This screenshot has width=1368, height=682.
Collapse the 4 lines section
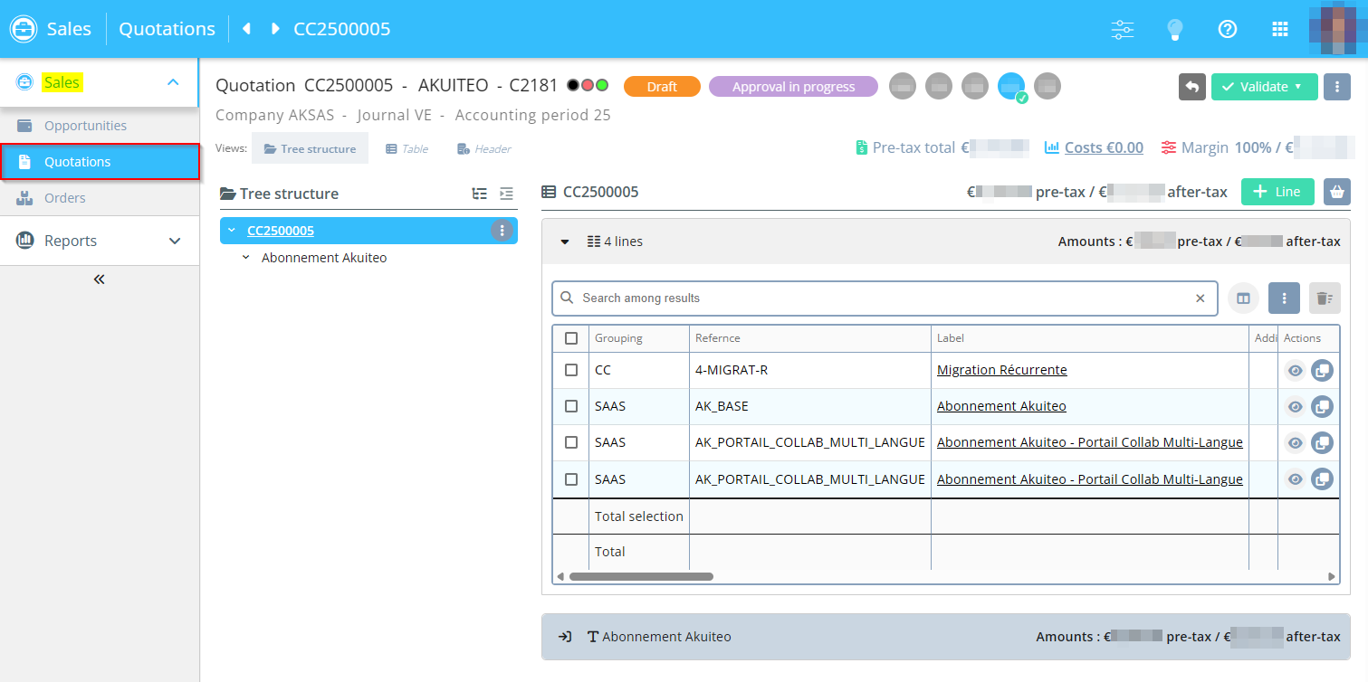[x=565, y=242]
